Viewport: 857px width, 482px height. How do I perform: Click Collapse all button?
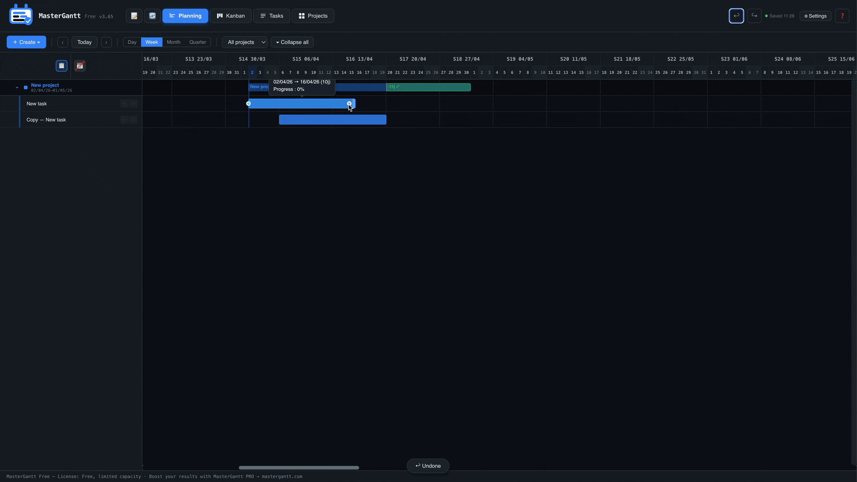coord(292,42)
